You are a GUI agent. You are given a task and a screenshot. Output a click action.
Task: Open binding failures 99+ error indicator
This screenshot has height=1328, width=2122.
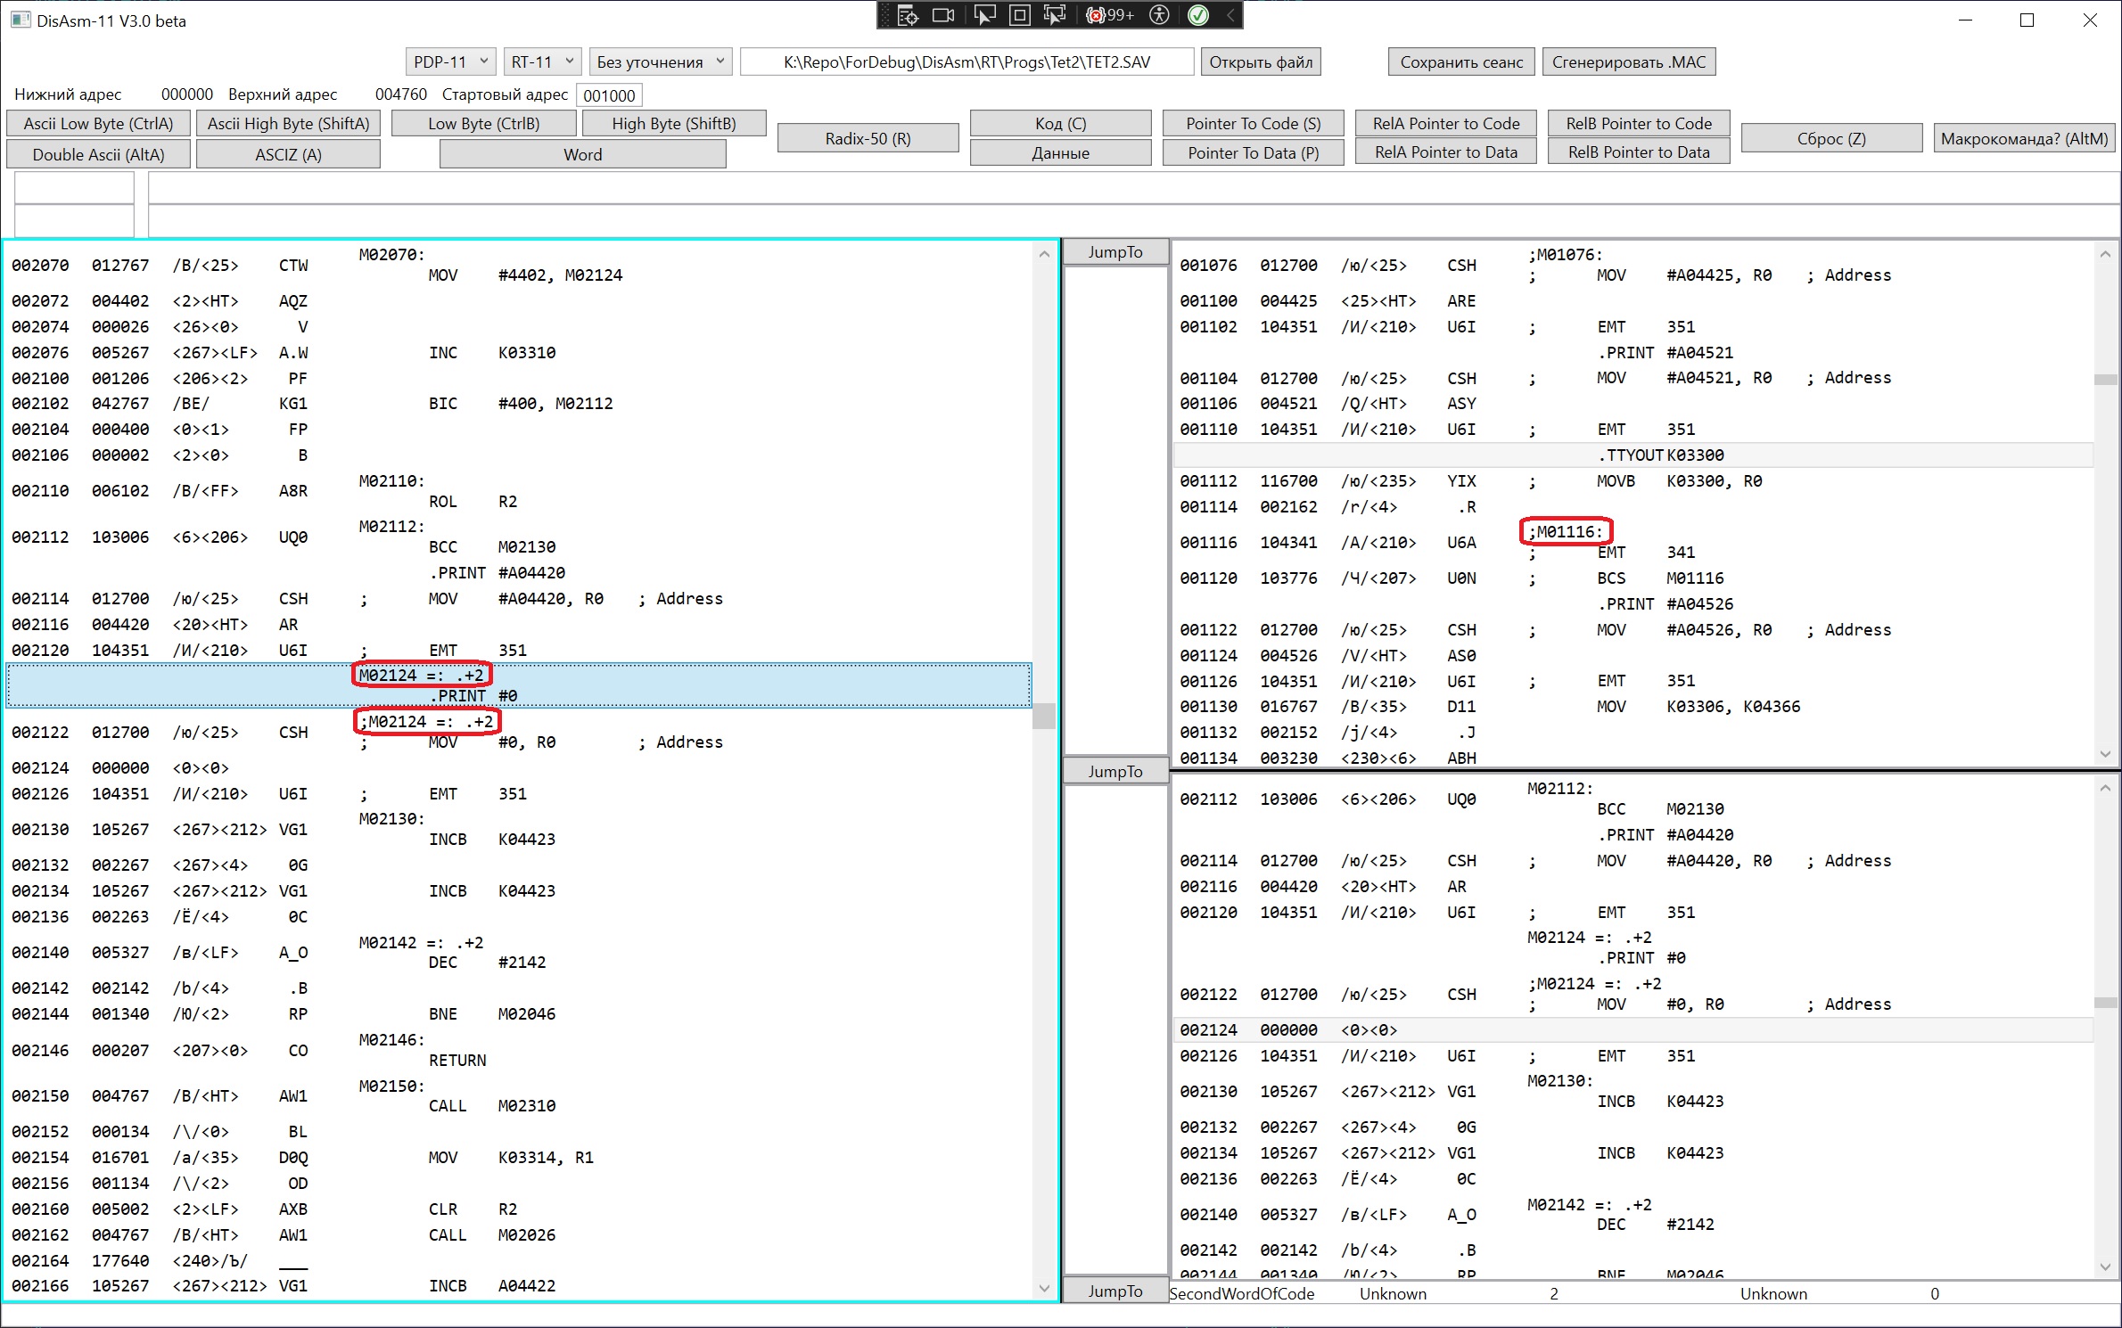(x=1110, y=15)
